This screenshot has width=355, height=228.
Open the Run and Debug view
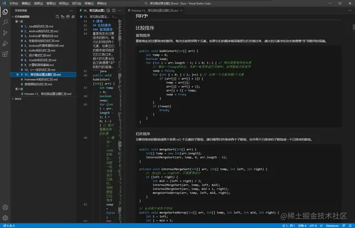(5, 43)
